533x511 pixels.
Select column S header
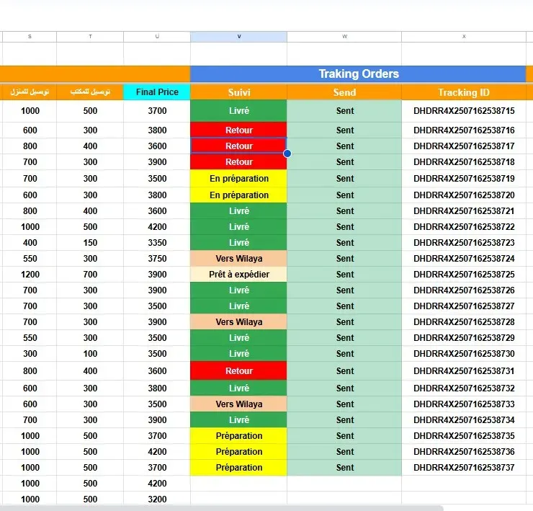pyautogui.click(x=30, y=37)
